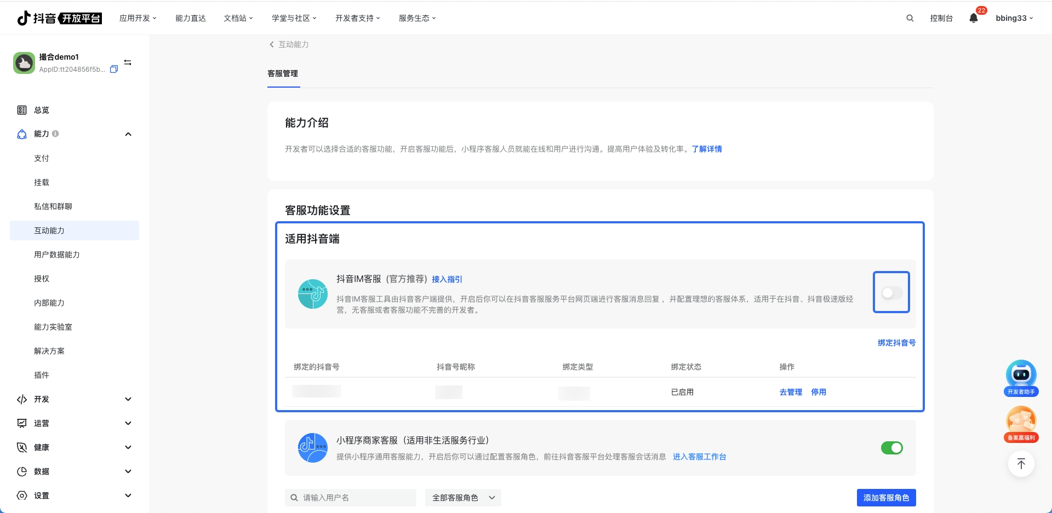Viewport: 1052px width, 513px height.
Task: Open the 开发者支持 dropdown menu
Action: pos(358,18)
